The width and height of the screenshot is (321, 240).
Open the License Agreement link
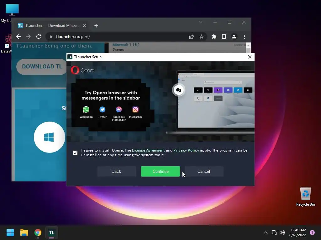coord(148,150)
